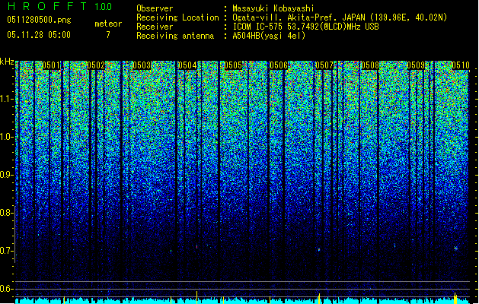The width and height of the screenshot is (479, 304).
Task: Click the 0.9 kHz axis label
Action: 6,175
